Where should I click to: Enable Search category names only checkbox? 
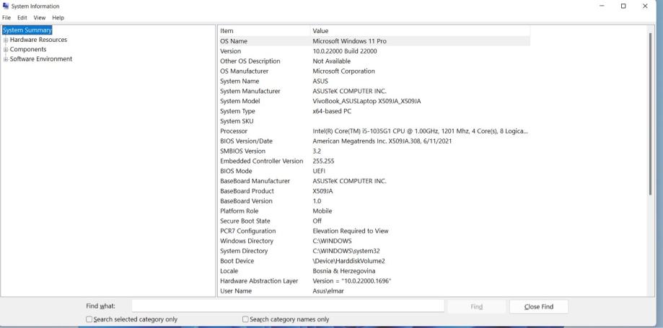click(x=245, y=319)
